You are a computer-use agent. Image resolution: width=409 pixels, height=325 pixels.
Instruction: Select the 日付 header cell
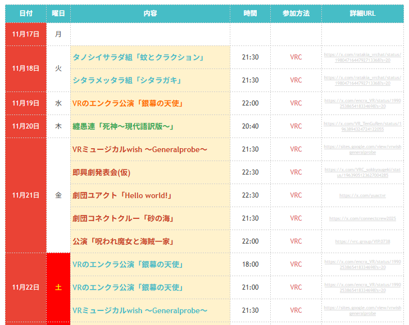(26, 13)
